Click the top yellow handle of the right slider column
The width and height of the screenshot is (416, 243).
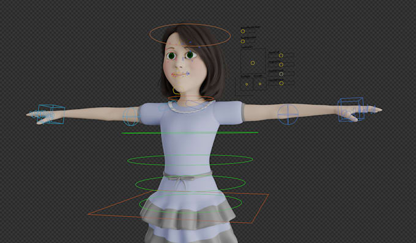tap(281, 56)
